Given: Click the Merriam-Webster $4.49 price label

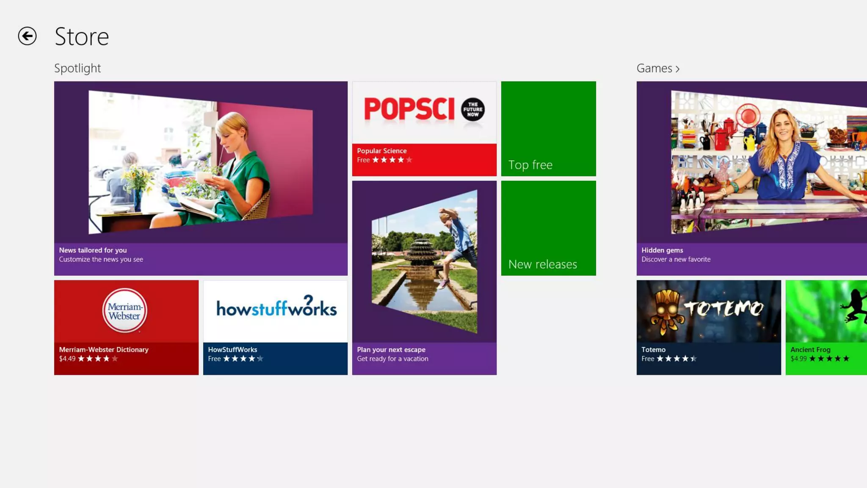Looking at the screenshot, I should (67, 359).
